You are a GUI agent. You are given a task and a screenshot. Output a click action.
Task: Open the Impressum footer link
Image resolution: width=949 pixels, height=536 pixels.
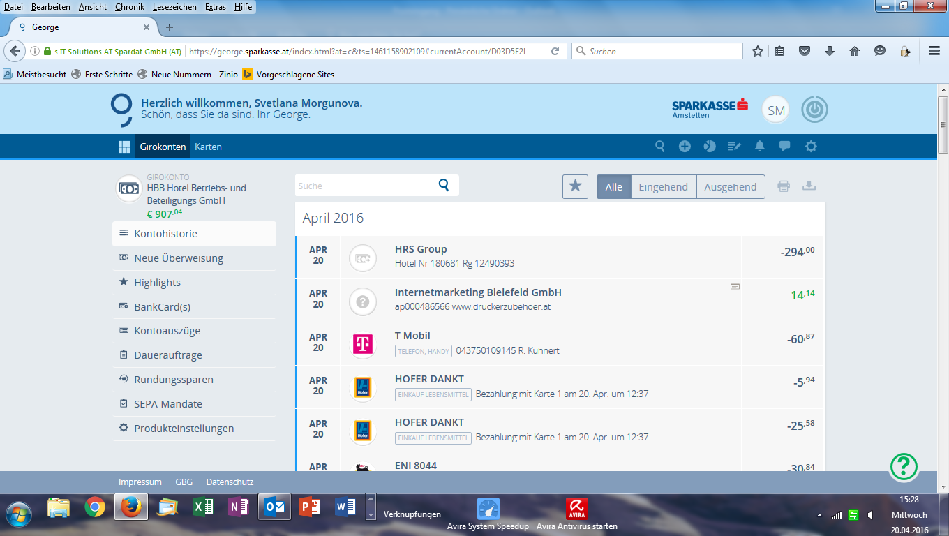coord(140,482)
